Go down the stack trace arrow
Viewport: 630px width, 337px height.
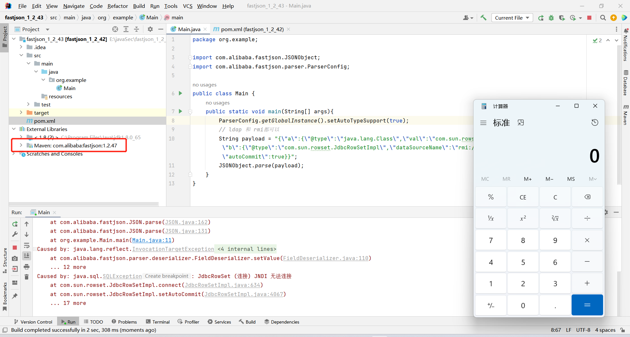click(x=27, y=234)
